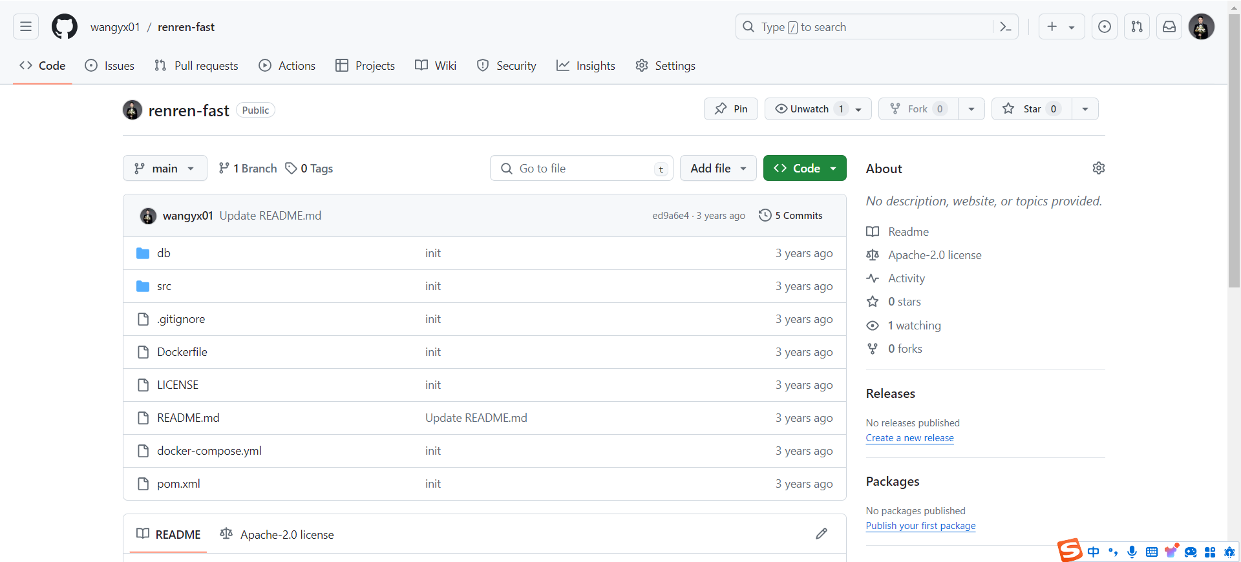The height and width of the screenshot is (562, 1241).
Task: Switch to the Wiki tab
Action: (436, 66)
